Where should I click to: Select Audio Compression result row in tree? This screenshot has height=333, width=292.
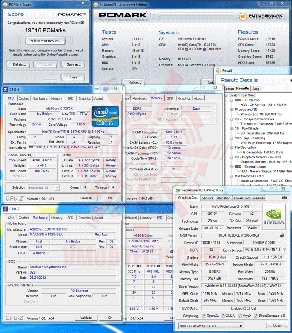pos(266,181)
